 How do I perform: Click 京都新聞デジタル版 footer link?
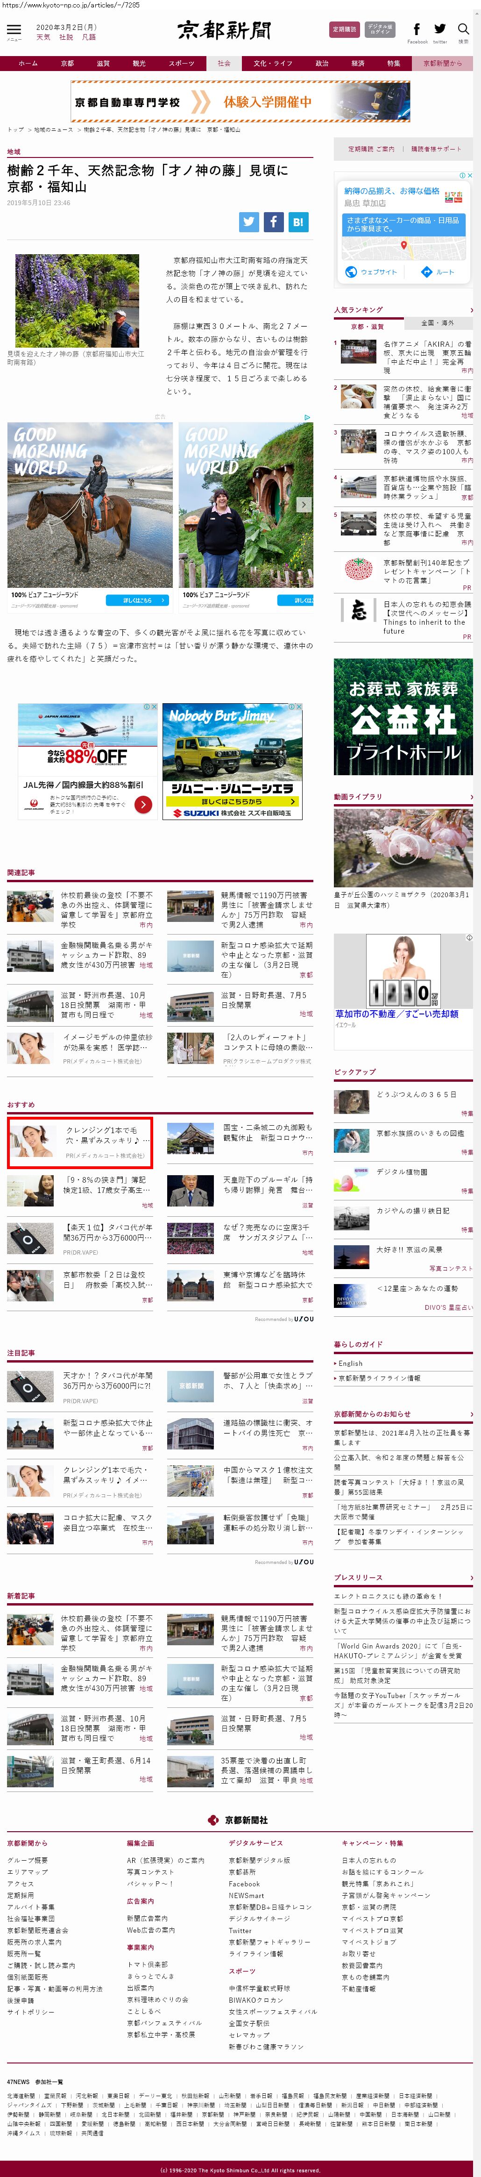click(260, 1860)
